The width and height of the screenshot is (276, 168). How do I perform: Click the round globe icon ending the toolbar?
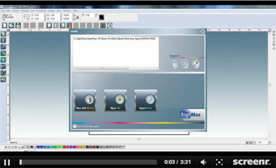[110, 25]
